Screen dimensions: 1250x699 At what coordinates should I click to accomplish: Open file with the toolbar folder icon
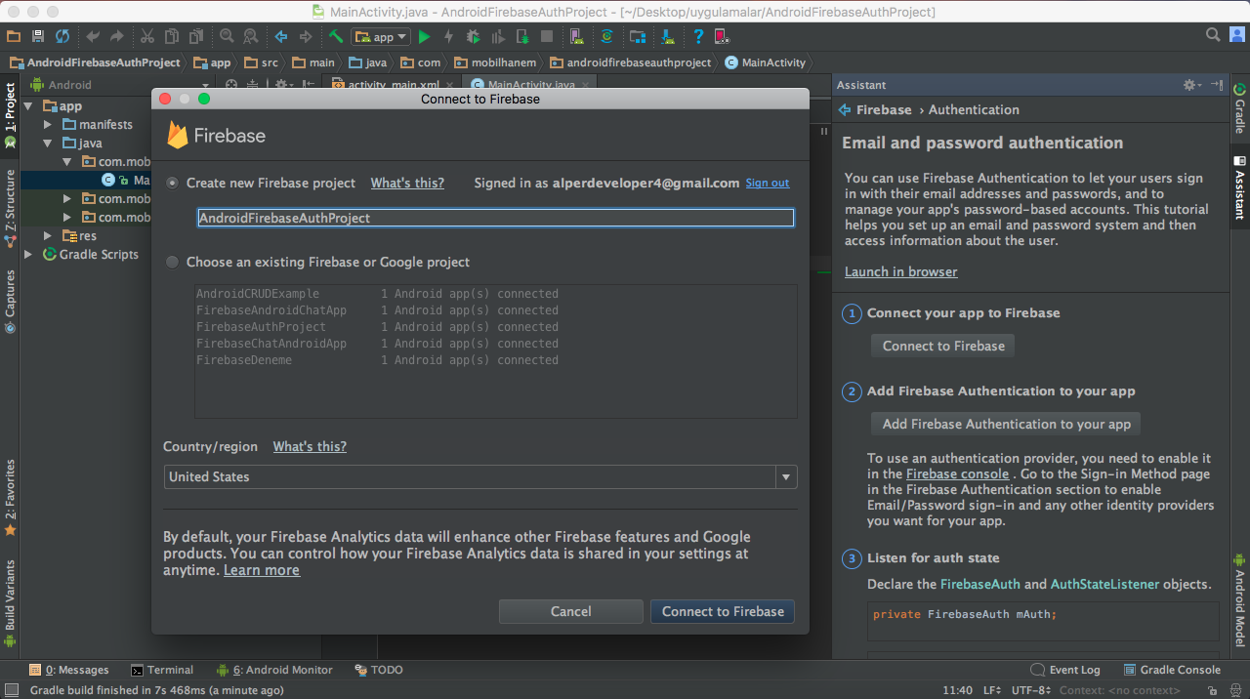point(14,37)
